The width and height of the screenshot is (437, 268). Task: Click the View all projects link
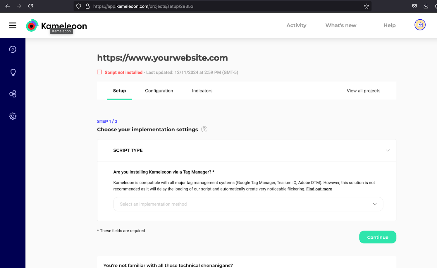pyautogui.click(x=363, y=91)
